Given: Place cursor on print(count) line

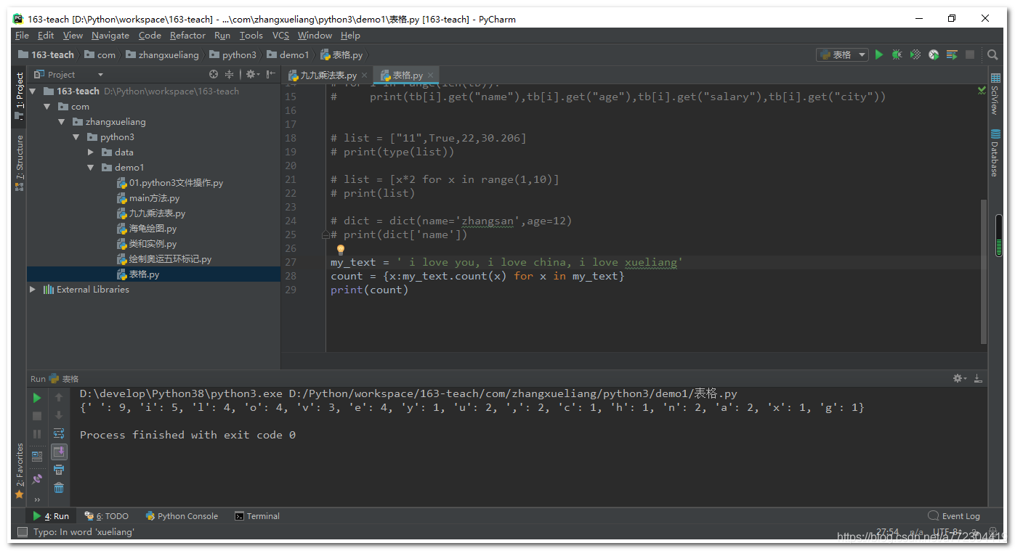Looking at the screenshot, I should (x=369, y=290).
